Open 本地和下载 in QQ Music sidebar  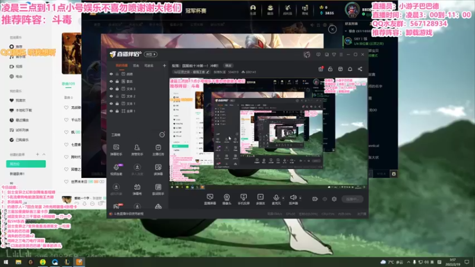pyautogui.click(x=21, y=110)
